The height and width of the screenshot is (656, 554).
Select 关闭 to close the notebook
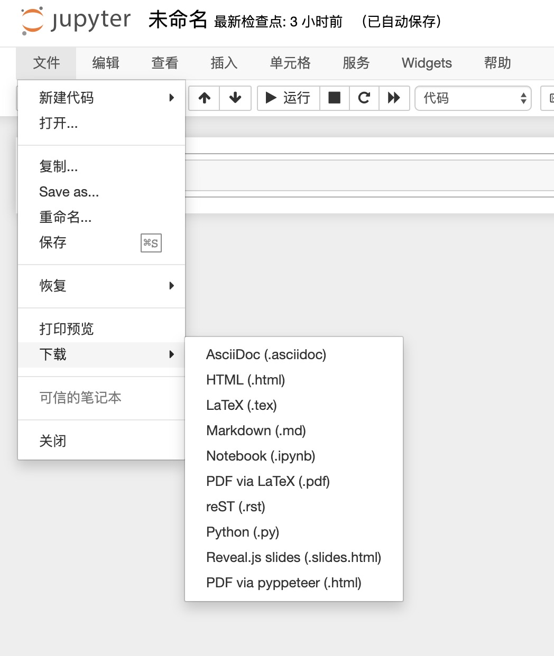click(101, 441)
